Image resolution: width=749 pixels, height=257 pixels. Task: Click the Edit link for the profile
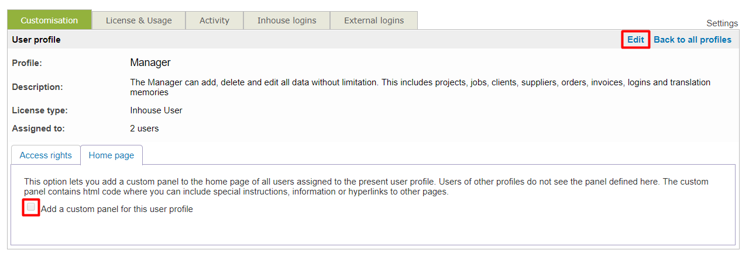tap(635, 40)
